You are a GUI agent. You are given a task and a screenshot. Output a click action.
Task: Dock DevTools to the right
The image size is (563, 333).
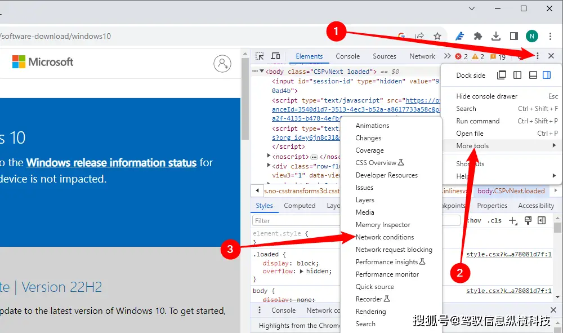click(547, 75)
